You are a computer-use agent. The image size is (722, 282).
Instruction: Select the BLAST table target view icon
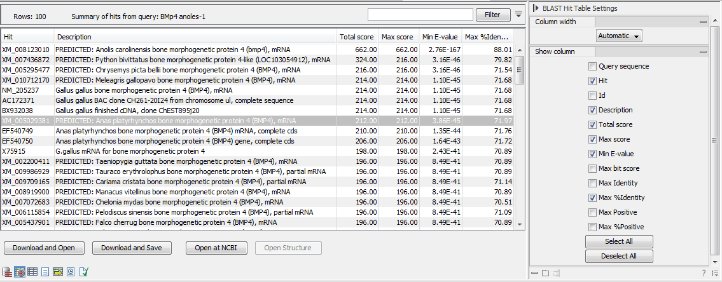click(x=20, y=272)
